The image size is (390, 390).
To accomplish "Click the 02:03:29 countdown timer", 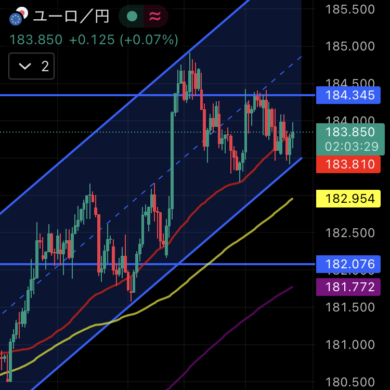I will pyautogui.click(x=352, y=147).
